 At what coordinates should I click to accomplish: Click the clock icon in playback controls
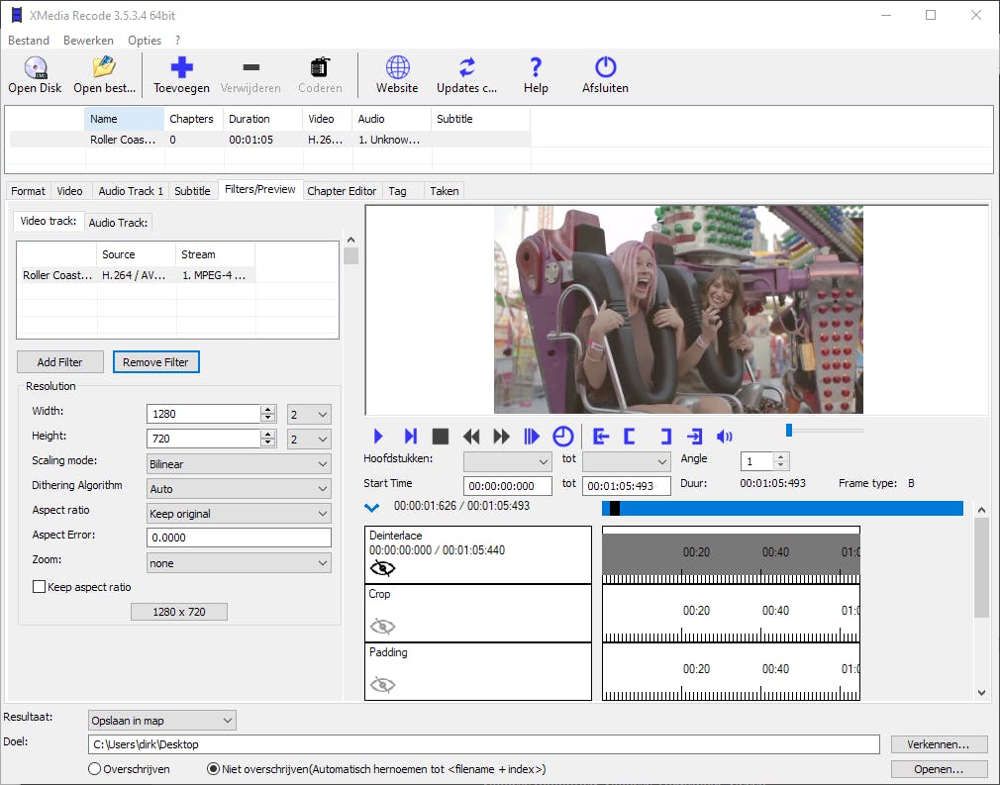562,437
